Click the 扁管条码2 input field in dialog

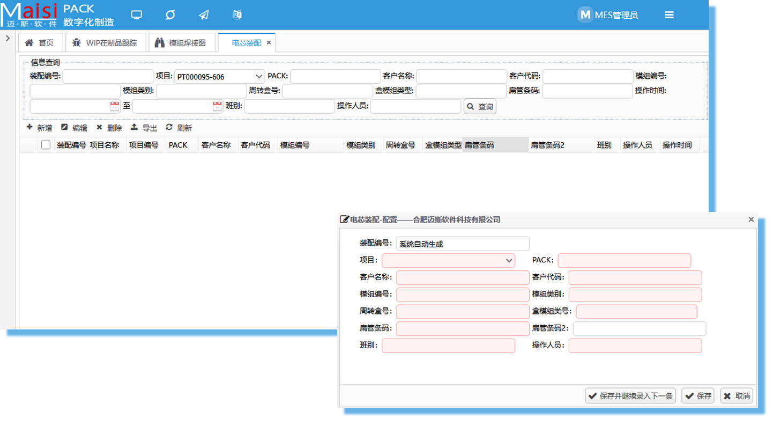pos(639,329)
